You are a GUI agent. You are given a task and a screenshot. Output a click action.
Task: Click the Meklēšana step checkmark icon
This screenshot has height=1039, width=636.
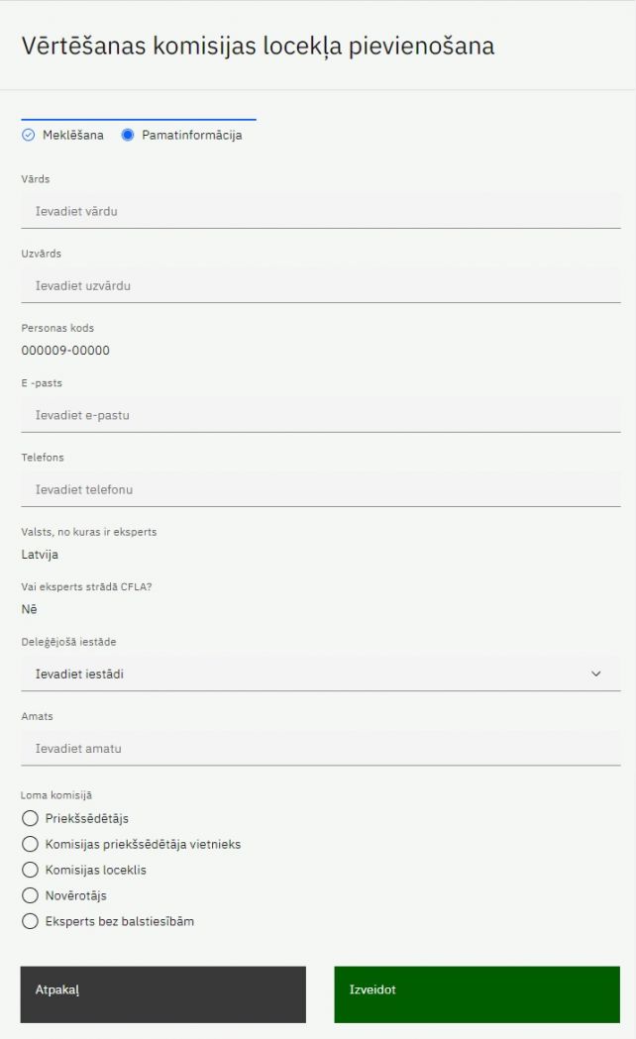click(28, 136)
